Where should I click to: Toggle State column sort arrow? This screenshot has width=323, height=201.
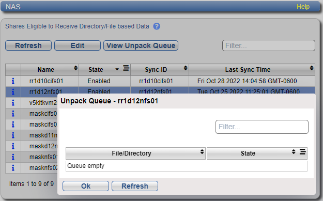point(117,69)
